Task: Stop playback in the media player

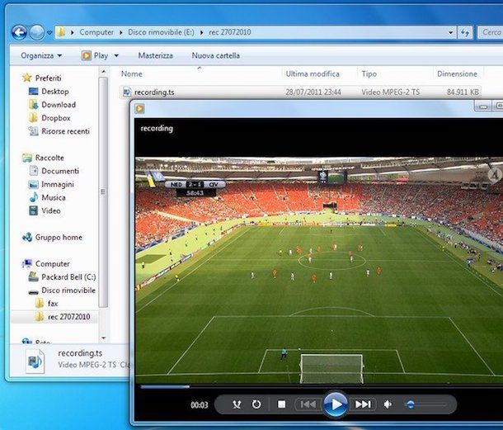Action: 281,404
